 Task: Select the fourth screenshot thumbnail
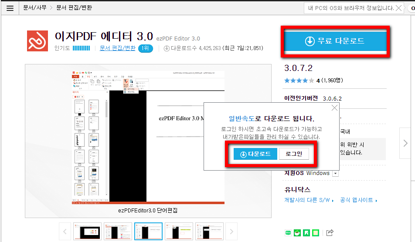click(x=179, y=232)
